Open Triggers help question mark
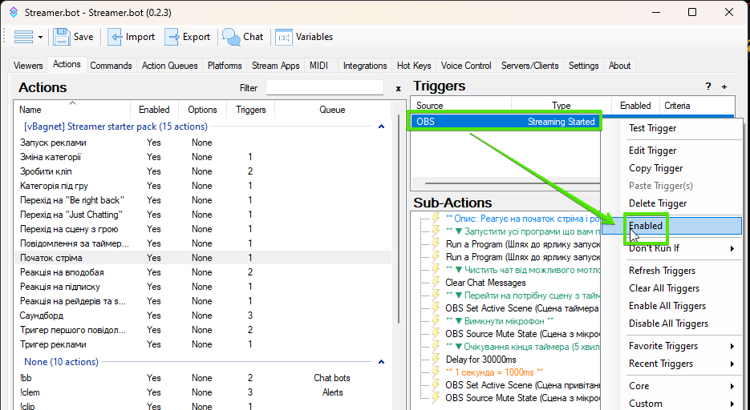 (x=708, y=86)
